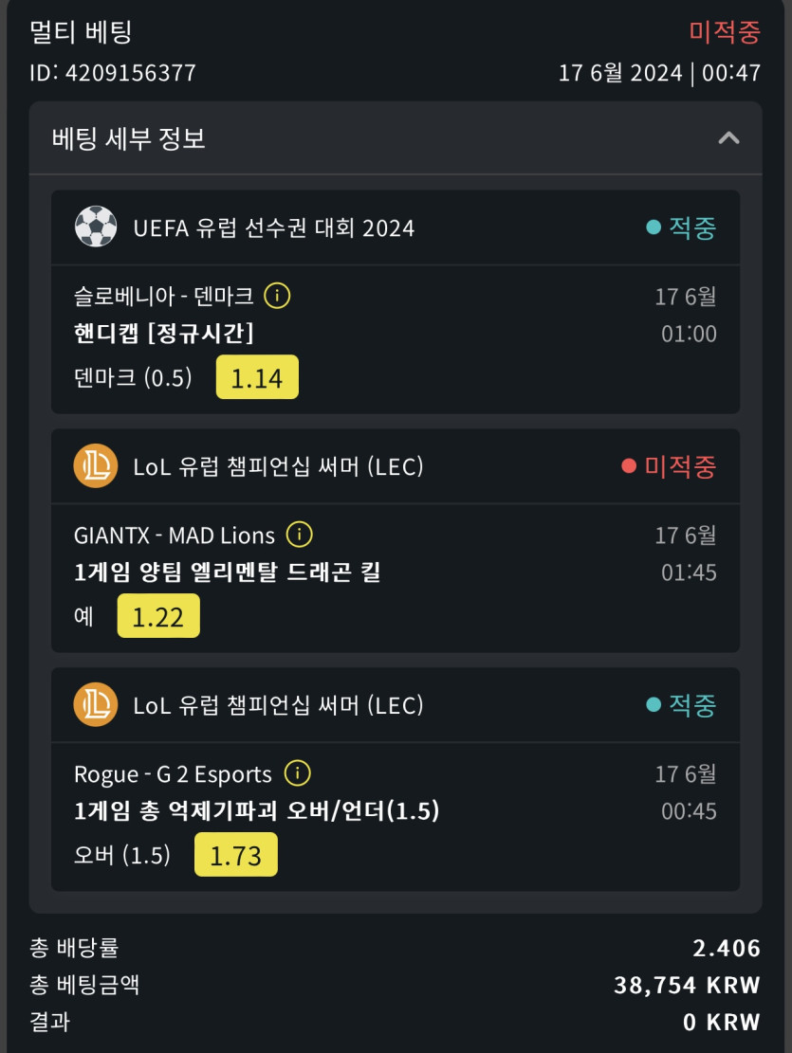Open the Rogue - G 2 Esports match link
Screen dimensions: 792x1053
pos(173,774)
